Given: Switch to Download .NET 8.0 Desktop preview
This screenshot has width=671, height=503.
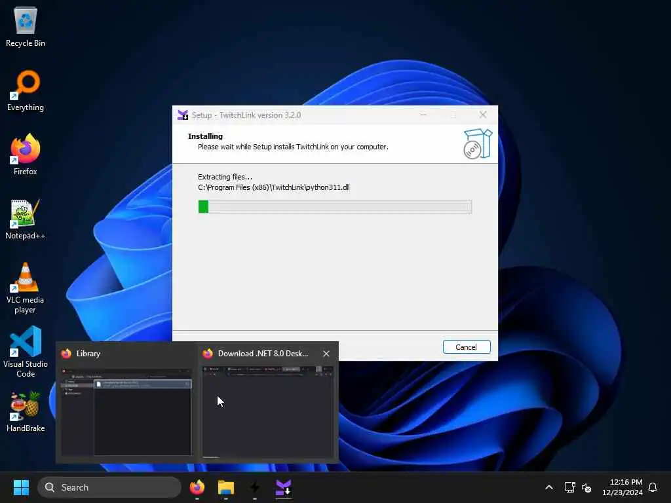Looking at the screenshot, I should [267, 411].
